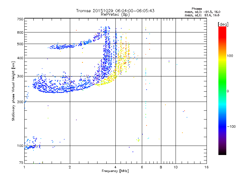Image resolution: width=243 pixels, height=182 pixels.
Task: Click the '[deg]' label above the colorbar
Action: coord(223,24)
